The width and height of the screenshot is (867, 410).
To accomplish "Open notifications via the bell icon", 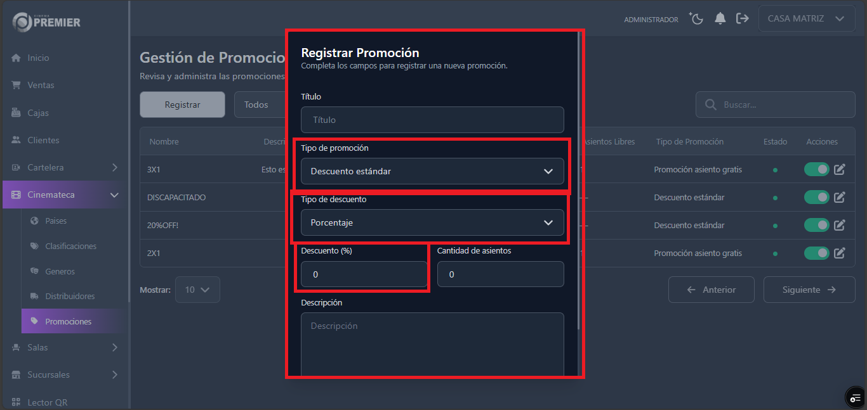I will (720, 18).
